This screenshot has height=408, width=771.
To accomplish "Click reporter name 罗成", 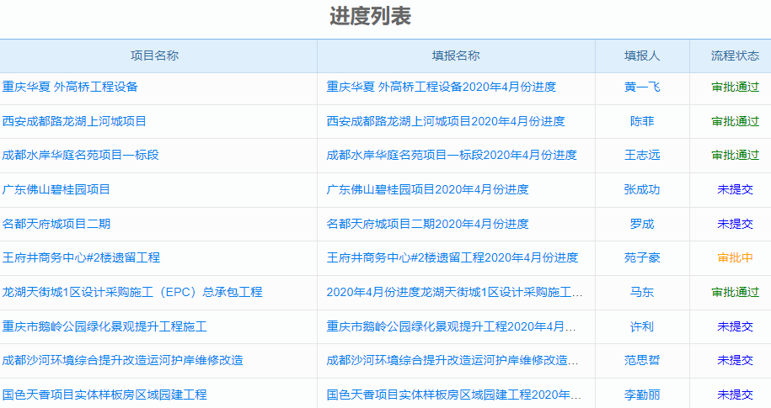I will click(x=642, y=224).
